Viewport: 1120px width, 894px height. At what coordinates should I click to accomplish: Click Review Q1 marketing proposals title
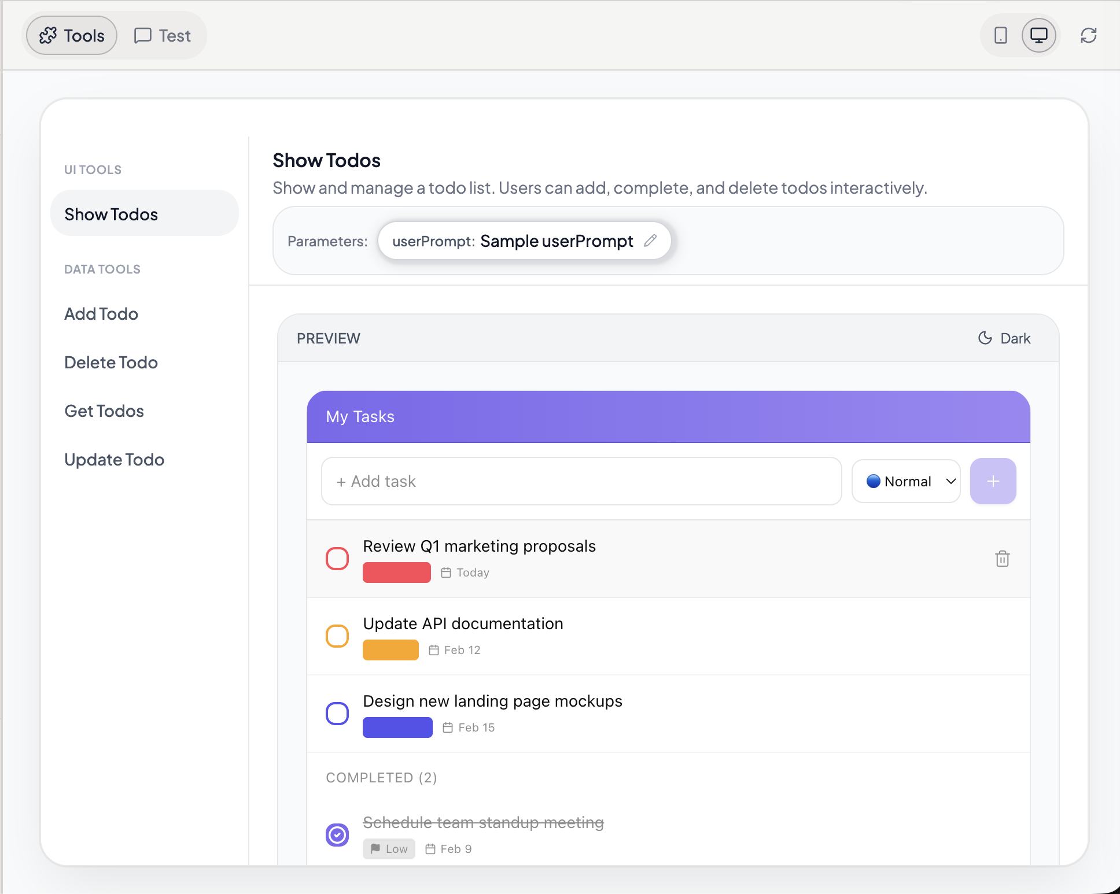[x=479, y=546]
